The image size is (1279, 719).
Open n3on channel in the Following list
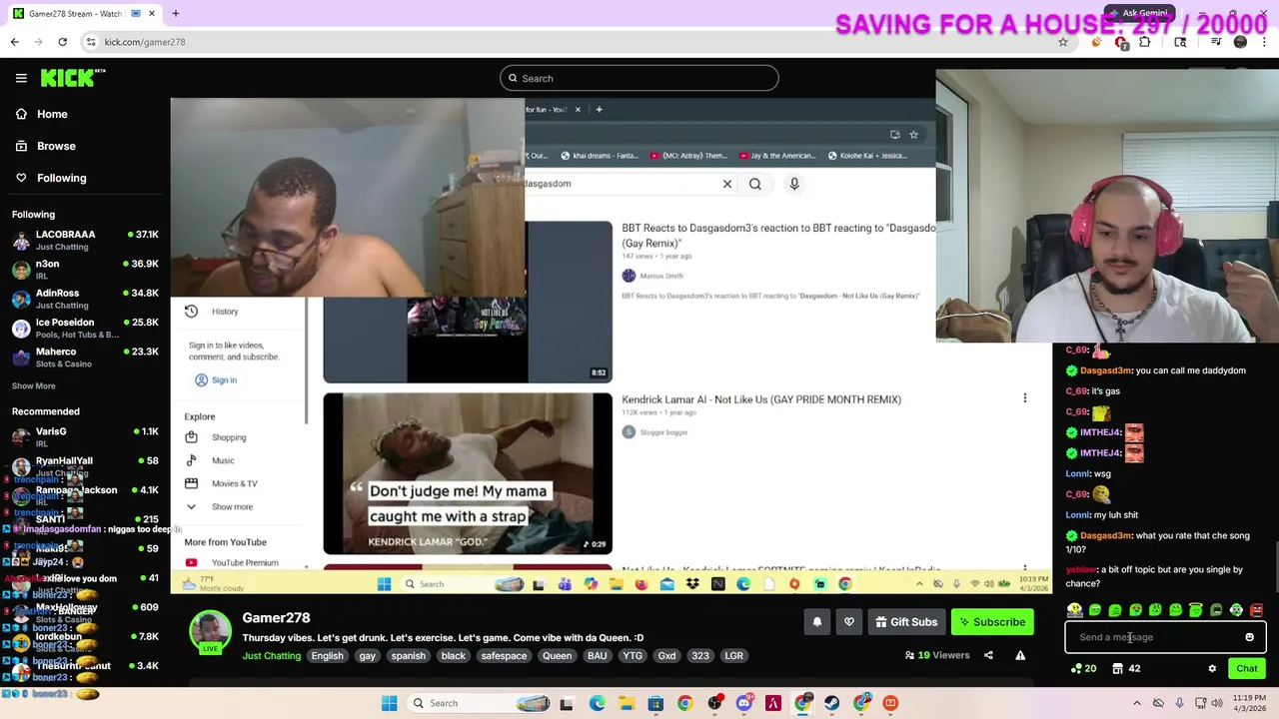[85, 270]
